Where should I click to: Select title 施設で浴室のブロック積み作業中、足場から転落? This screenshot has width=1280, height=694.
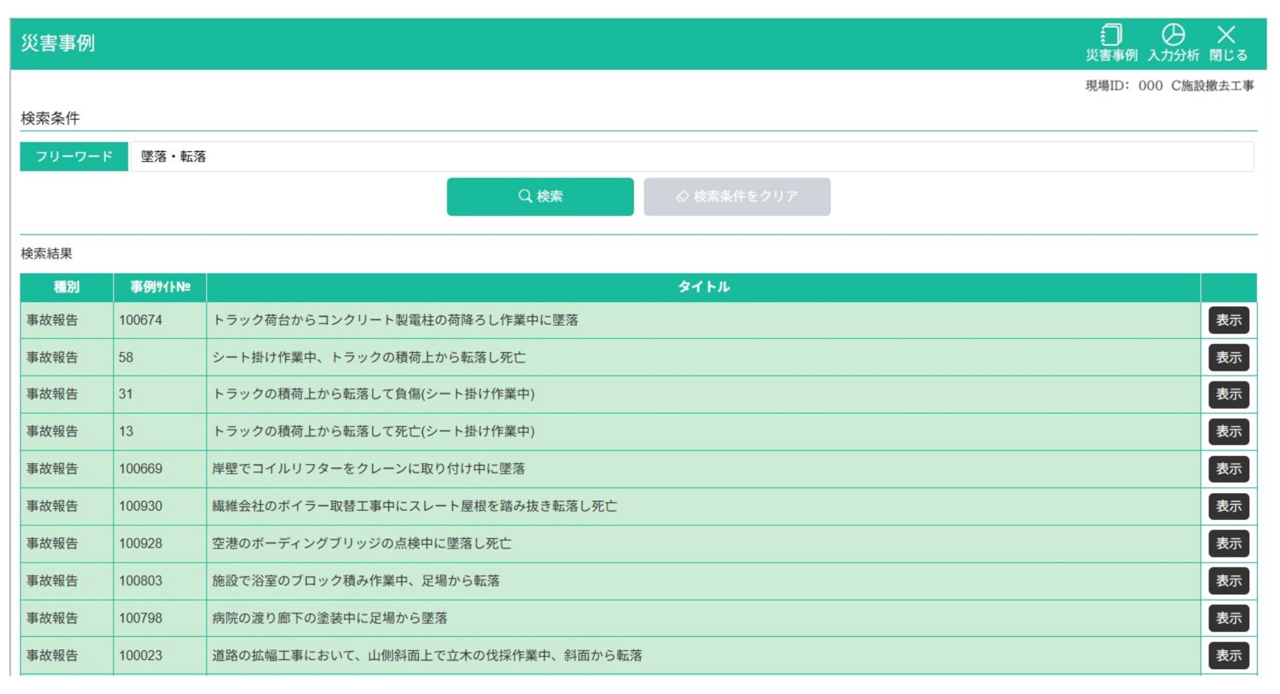tap(356, 581)
